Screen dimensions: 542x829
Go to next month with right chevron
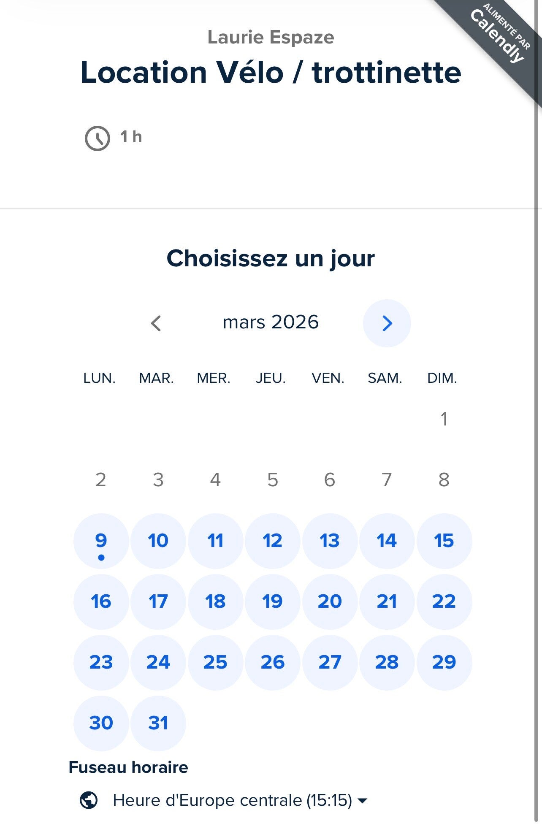coord(387,323)
